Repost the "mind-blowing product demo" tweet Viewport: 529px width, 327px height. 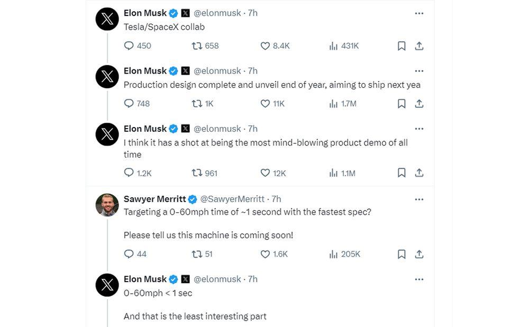tap(196, 173)
